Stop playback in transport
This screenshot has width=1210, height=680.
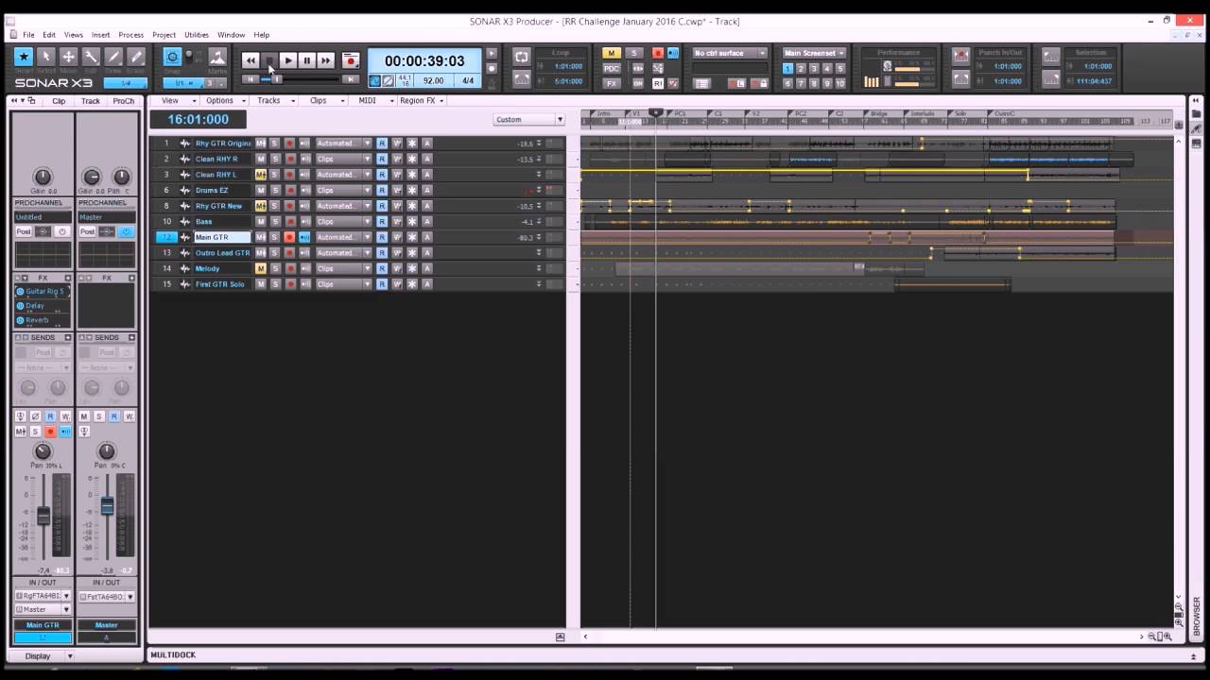[x=269, y=60]
